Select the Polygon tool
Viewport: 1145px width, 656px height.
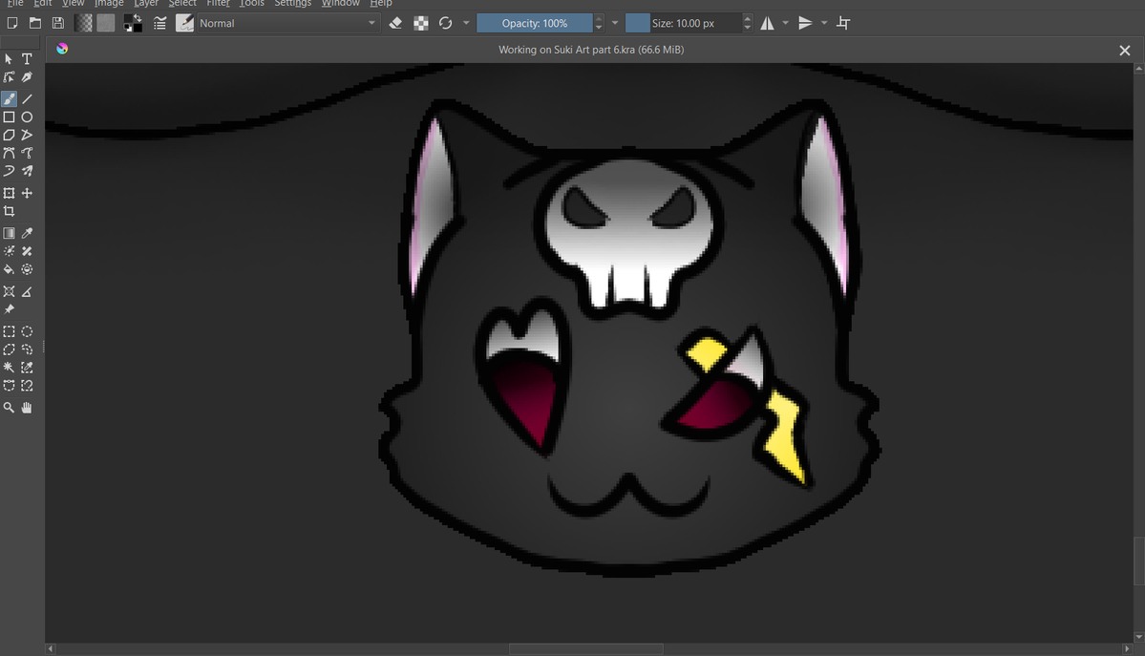[x=9, y=136]
